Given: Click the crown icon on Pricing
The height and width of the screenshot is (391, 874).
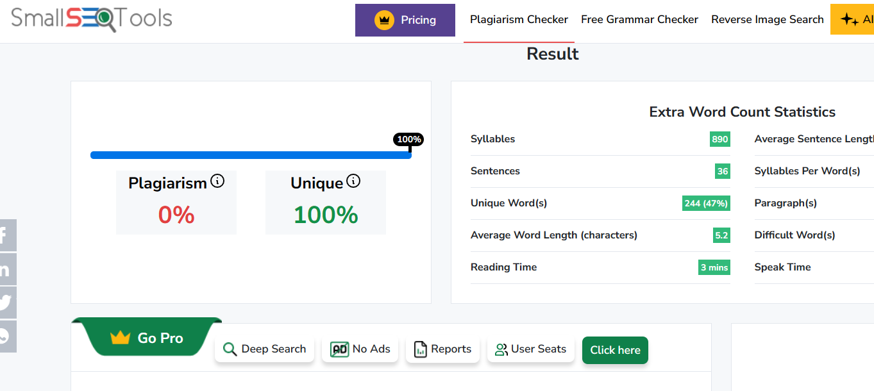Looking at the screenshot, I should [384, 20].
